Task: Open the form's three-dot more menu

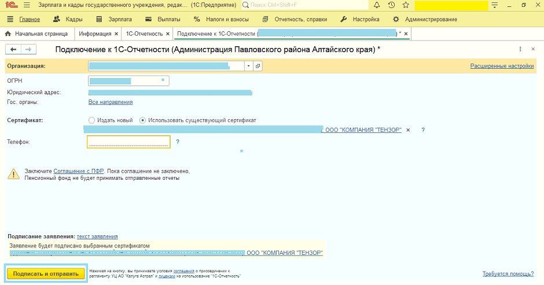Action: tap(520, 49)
